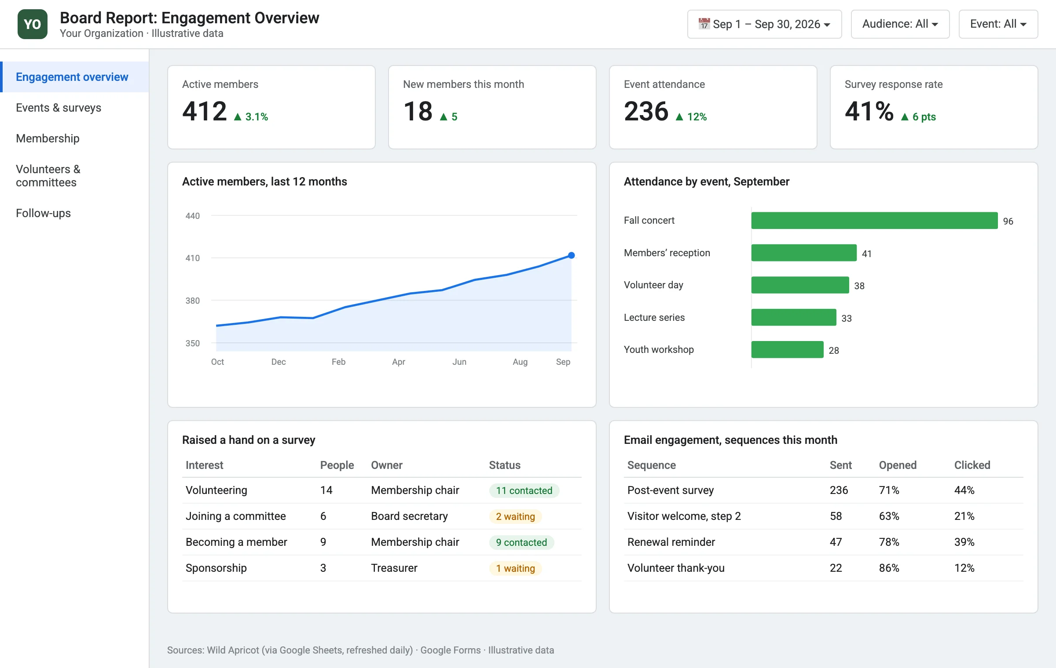Open the Event: All filter dropdown
This screenshot has height=668, width=1056.
coord(998,24)
